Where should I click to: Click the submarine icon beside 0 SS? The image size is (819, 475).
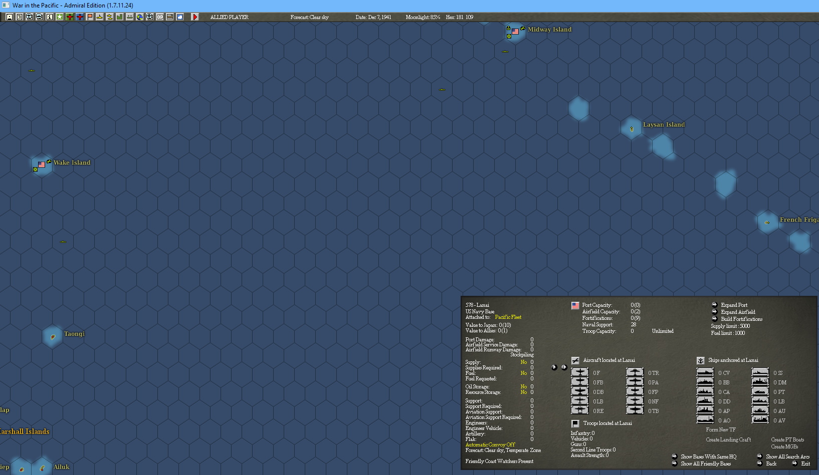pos(760,372)
